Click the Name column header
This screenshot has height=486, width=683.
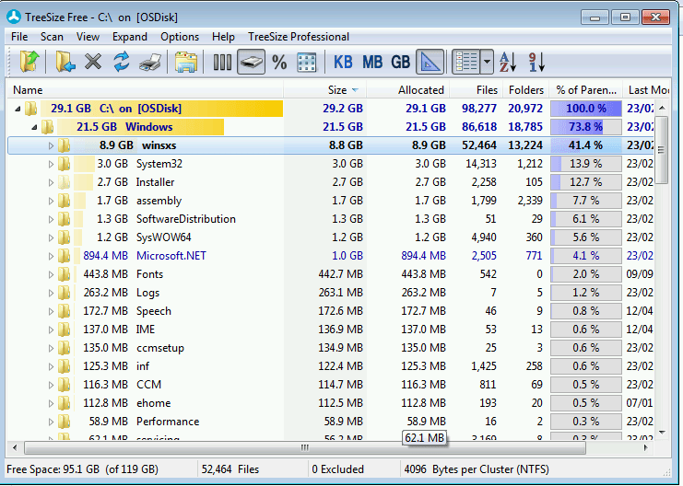(x=146, y=90)
